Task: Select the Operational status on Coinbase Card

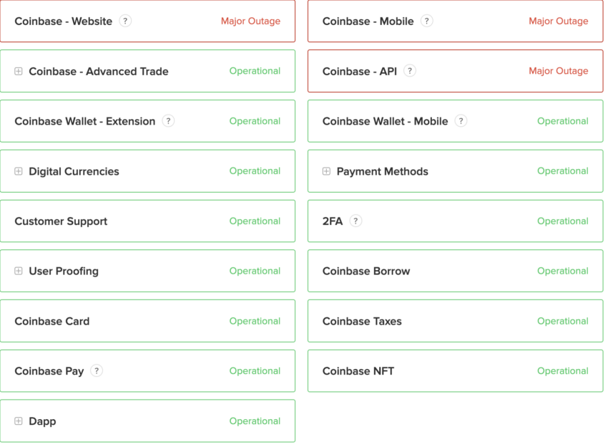Action: click(x=255, y=320)
